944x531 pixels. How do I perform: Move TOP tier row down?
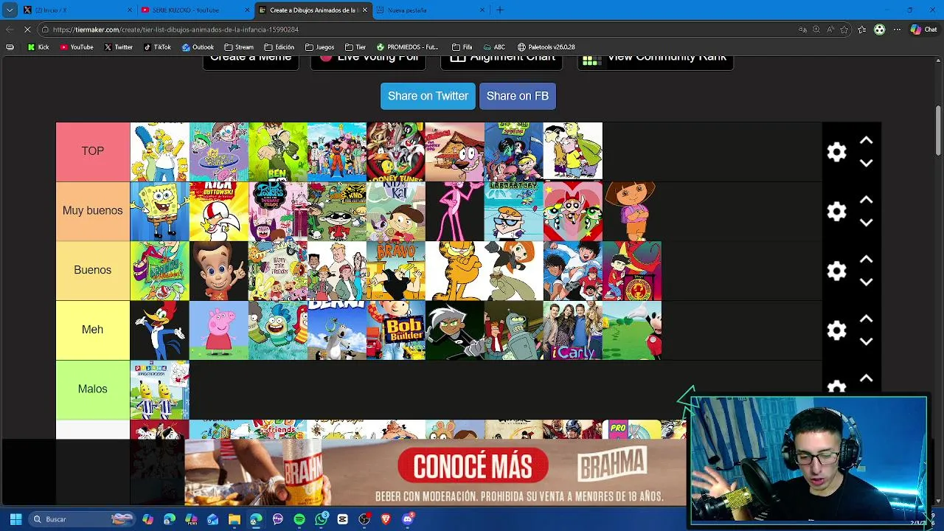866,163
